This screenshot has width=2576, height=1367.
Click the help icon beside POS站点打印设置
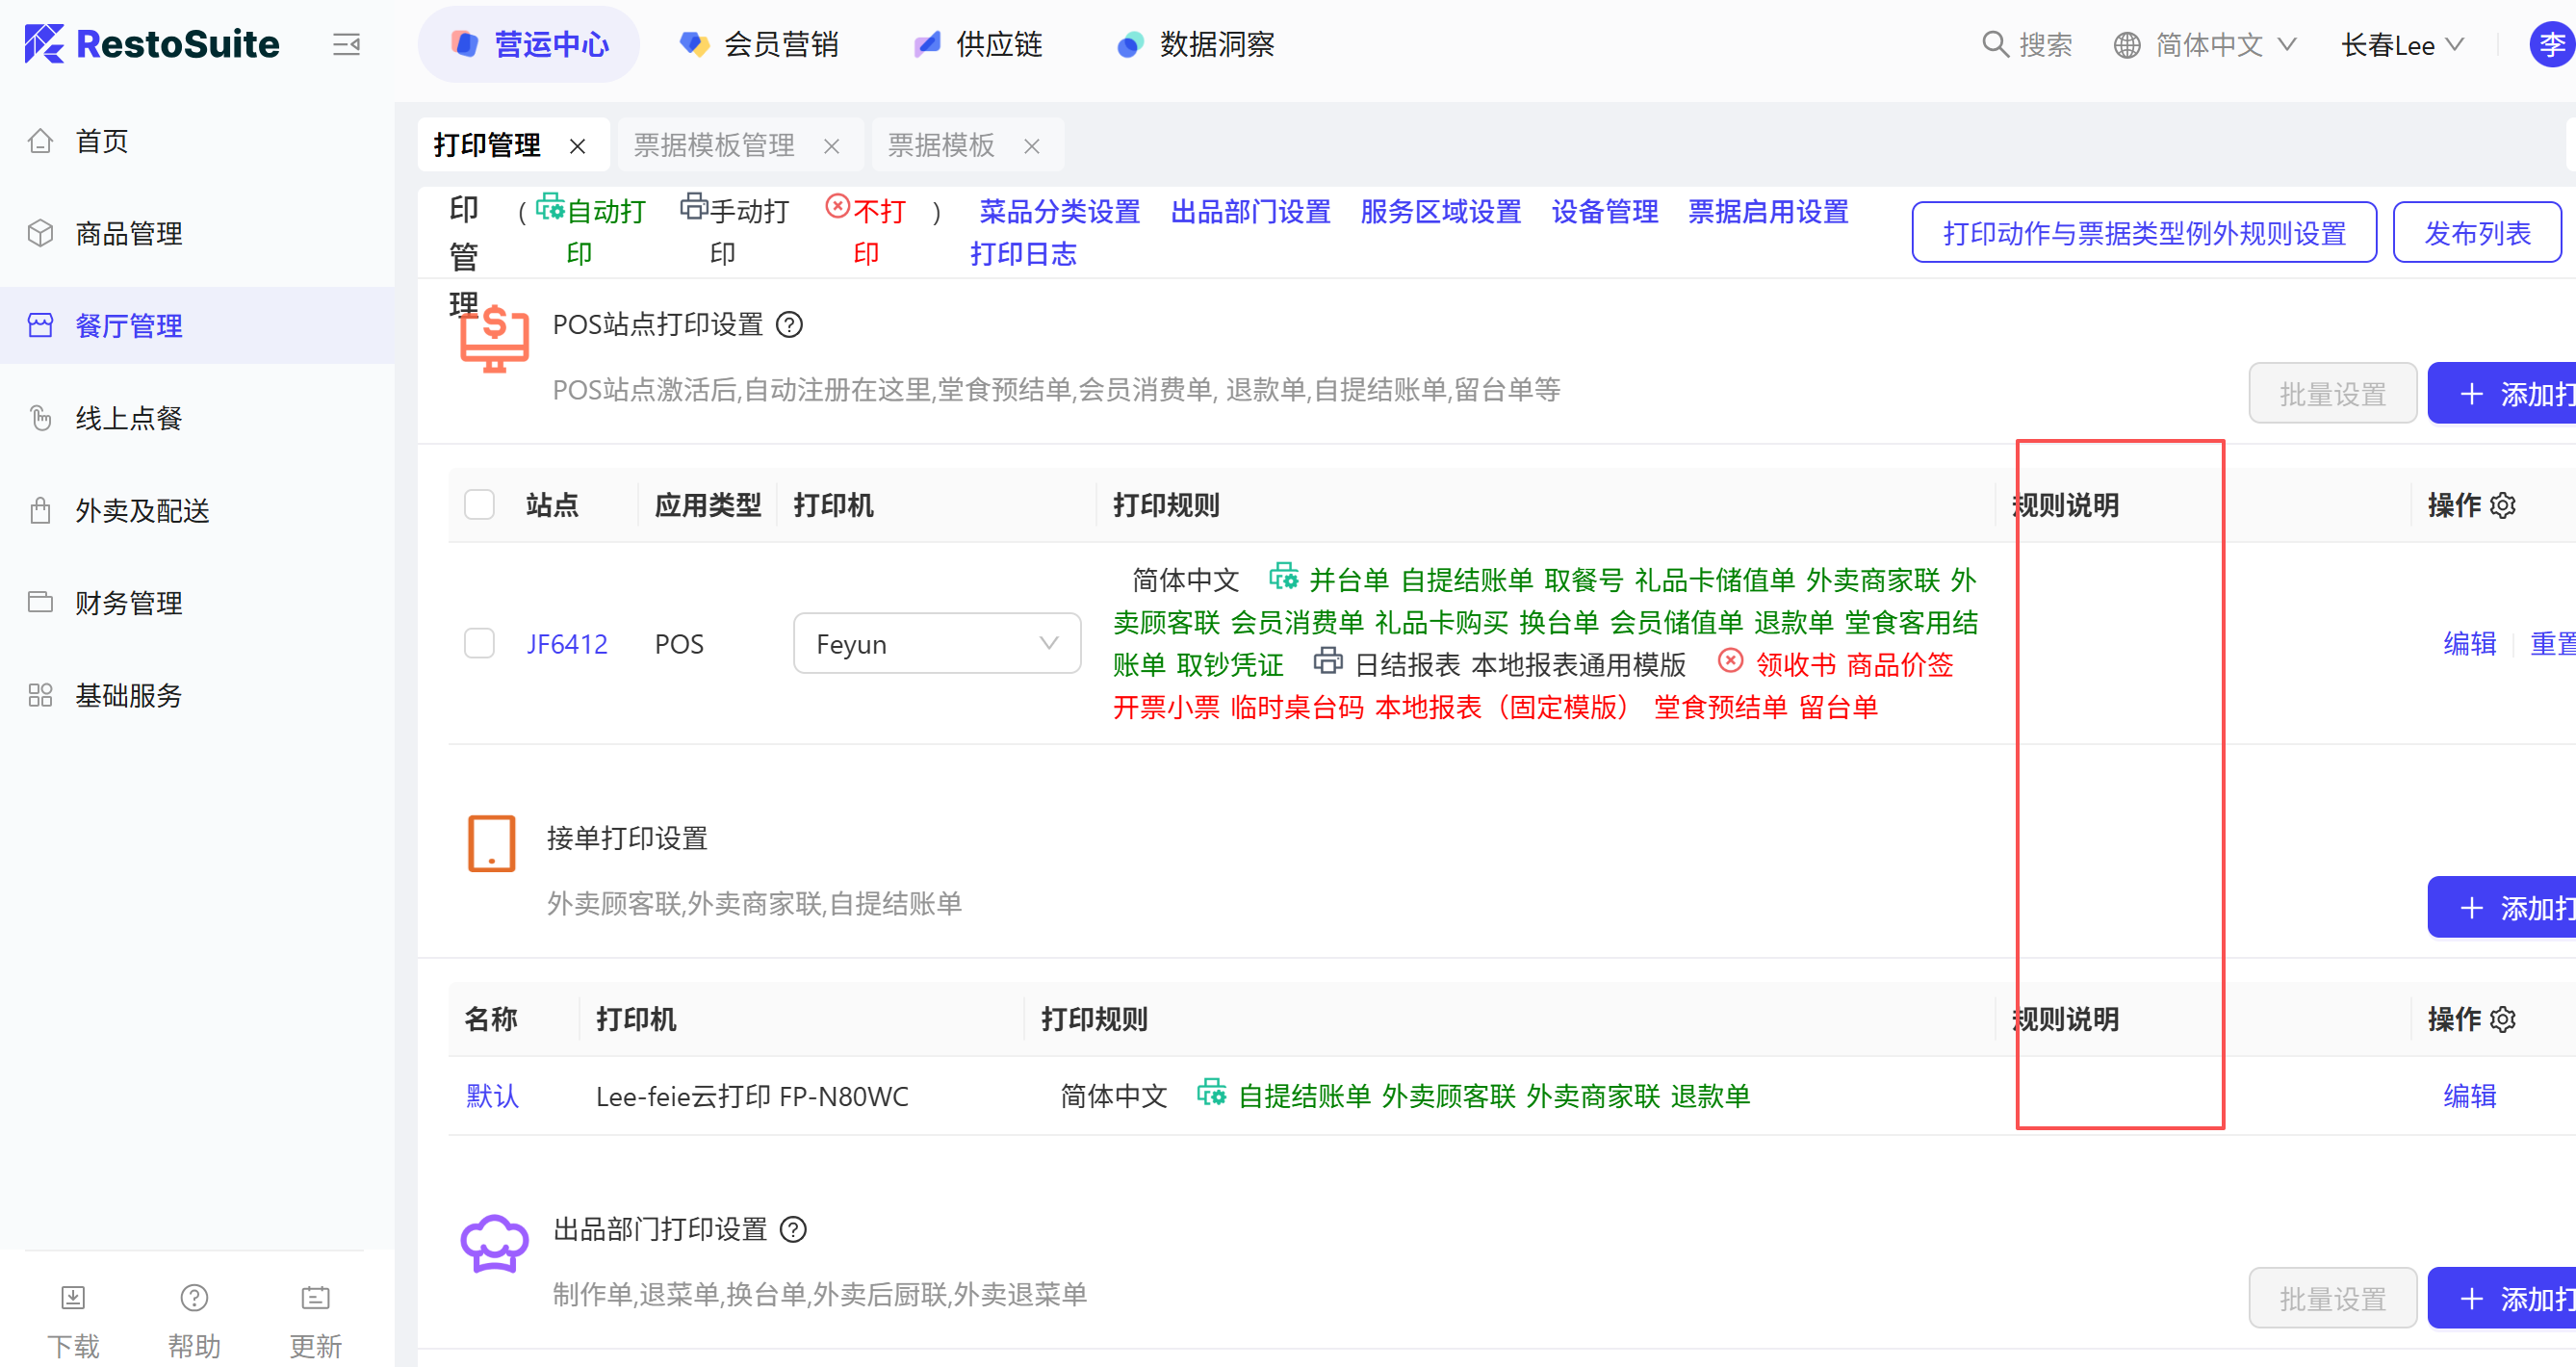[789, 325]
